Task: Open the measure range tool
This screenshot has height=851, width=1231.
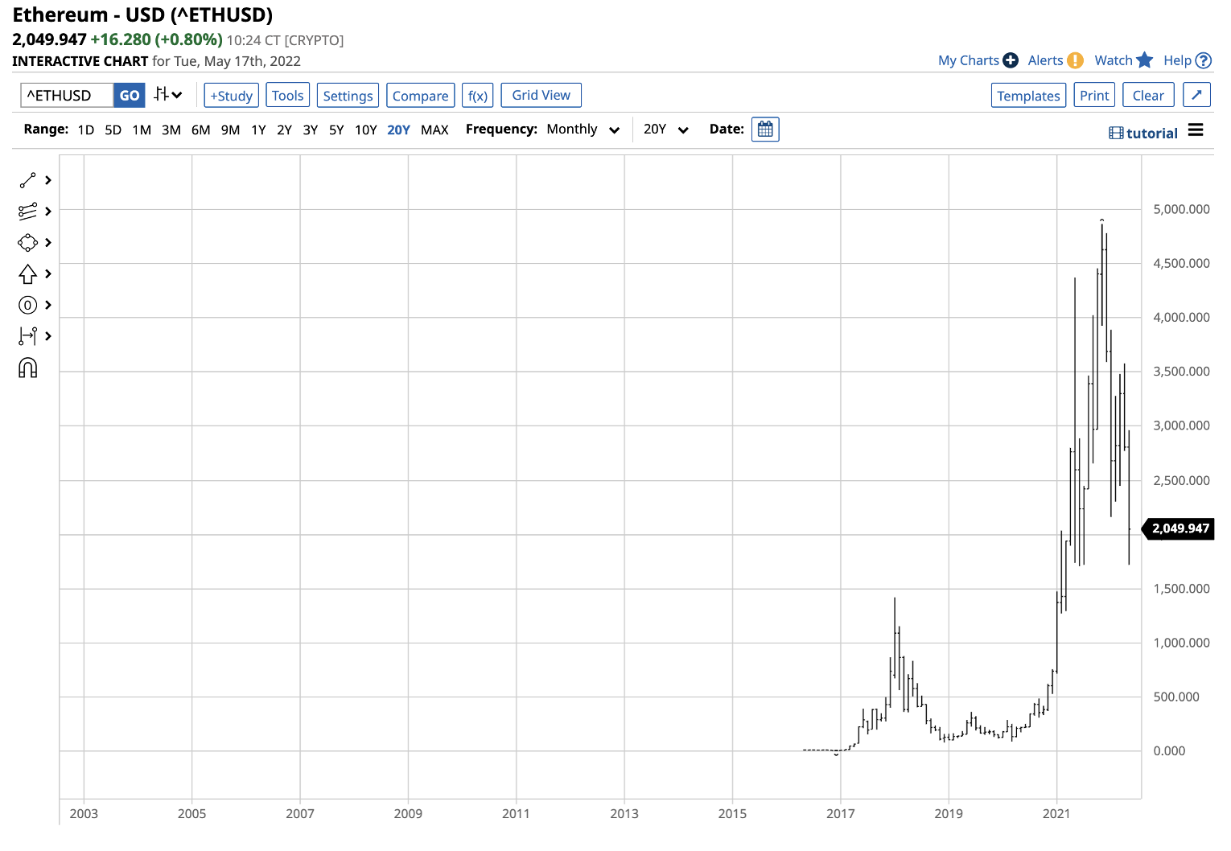Action: click(x=27, y=336)
